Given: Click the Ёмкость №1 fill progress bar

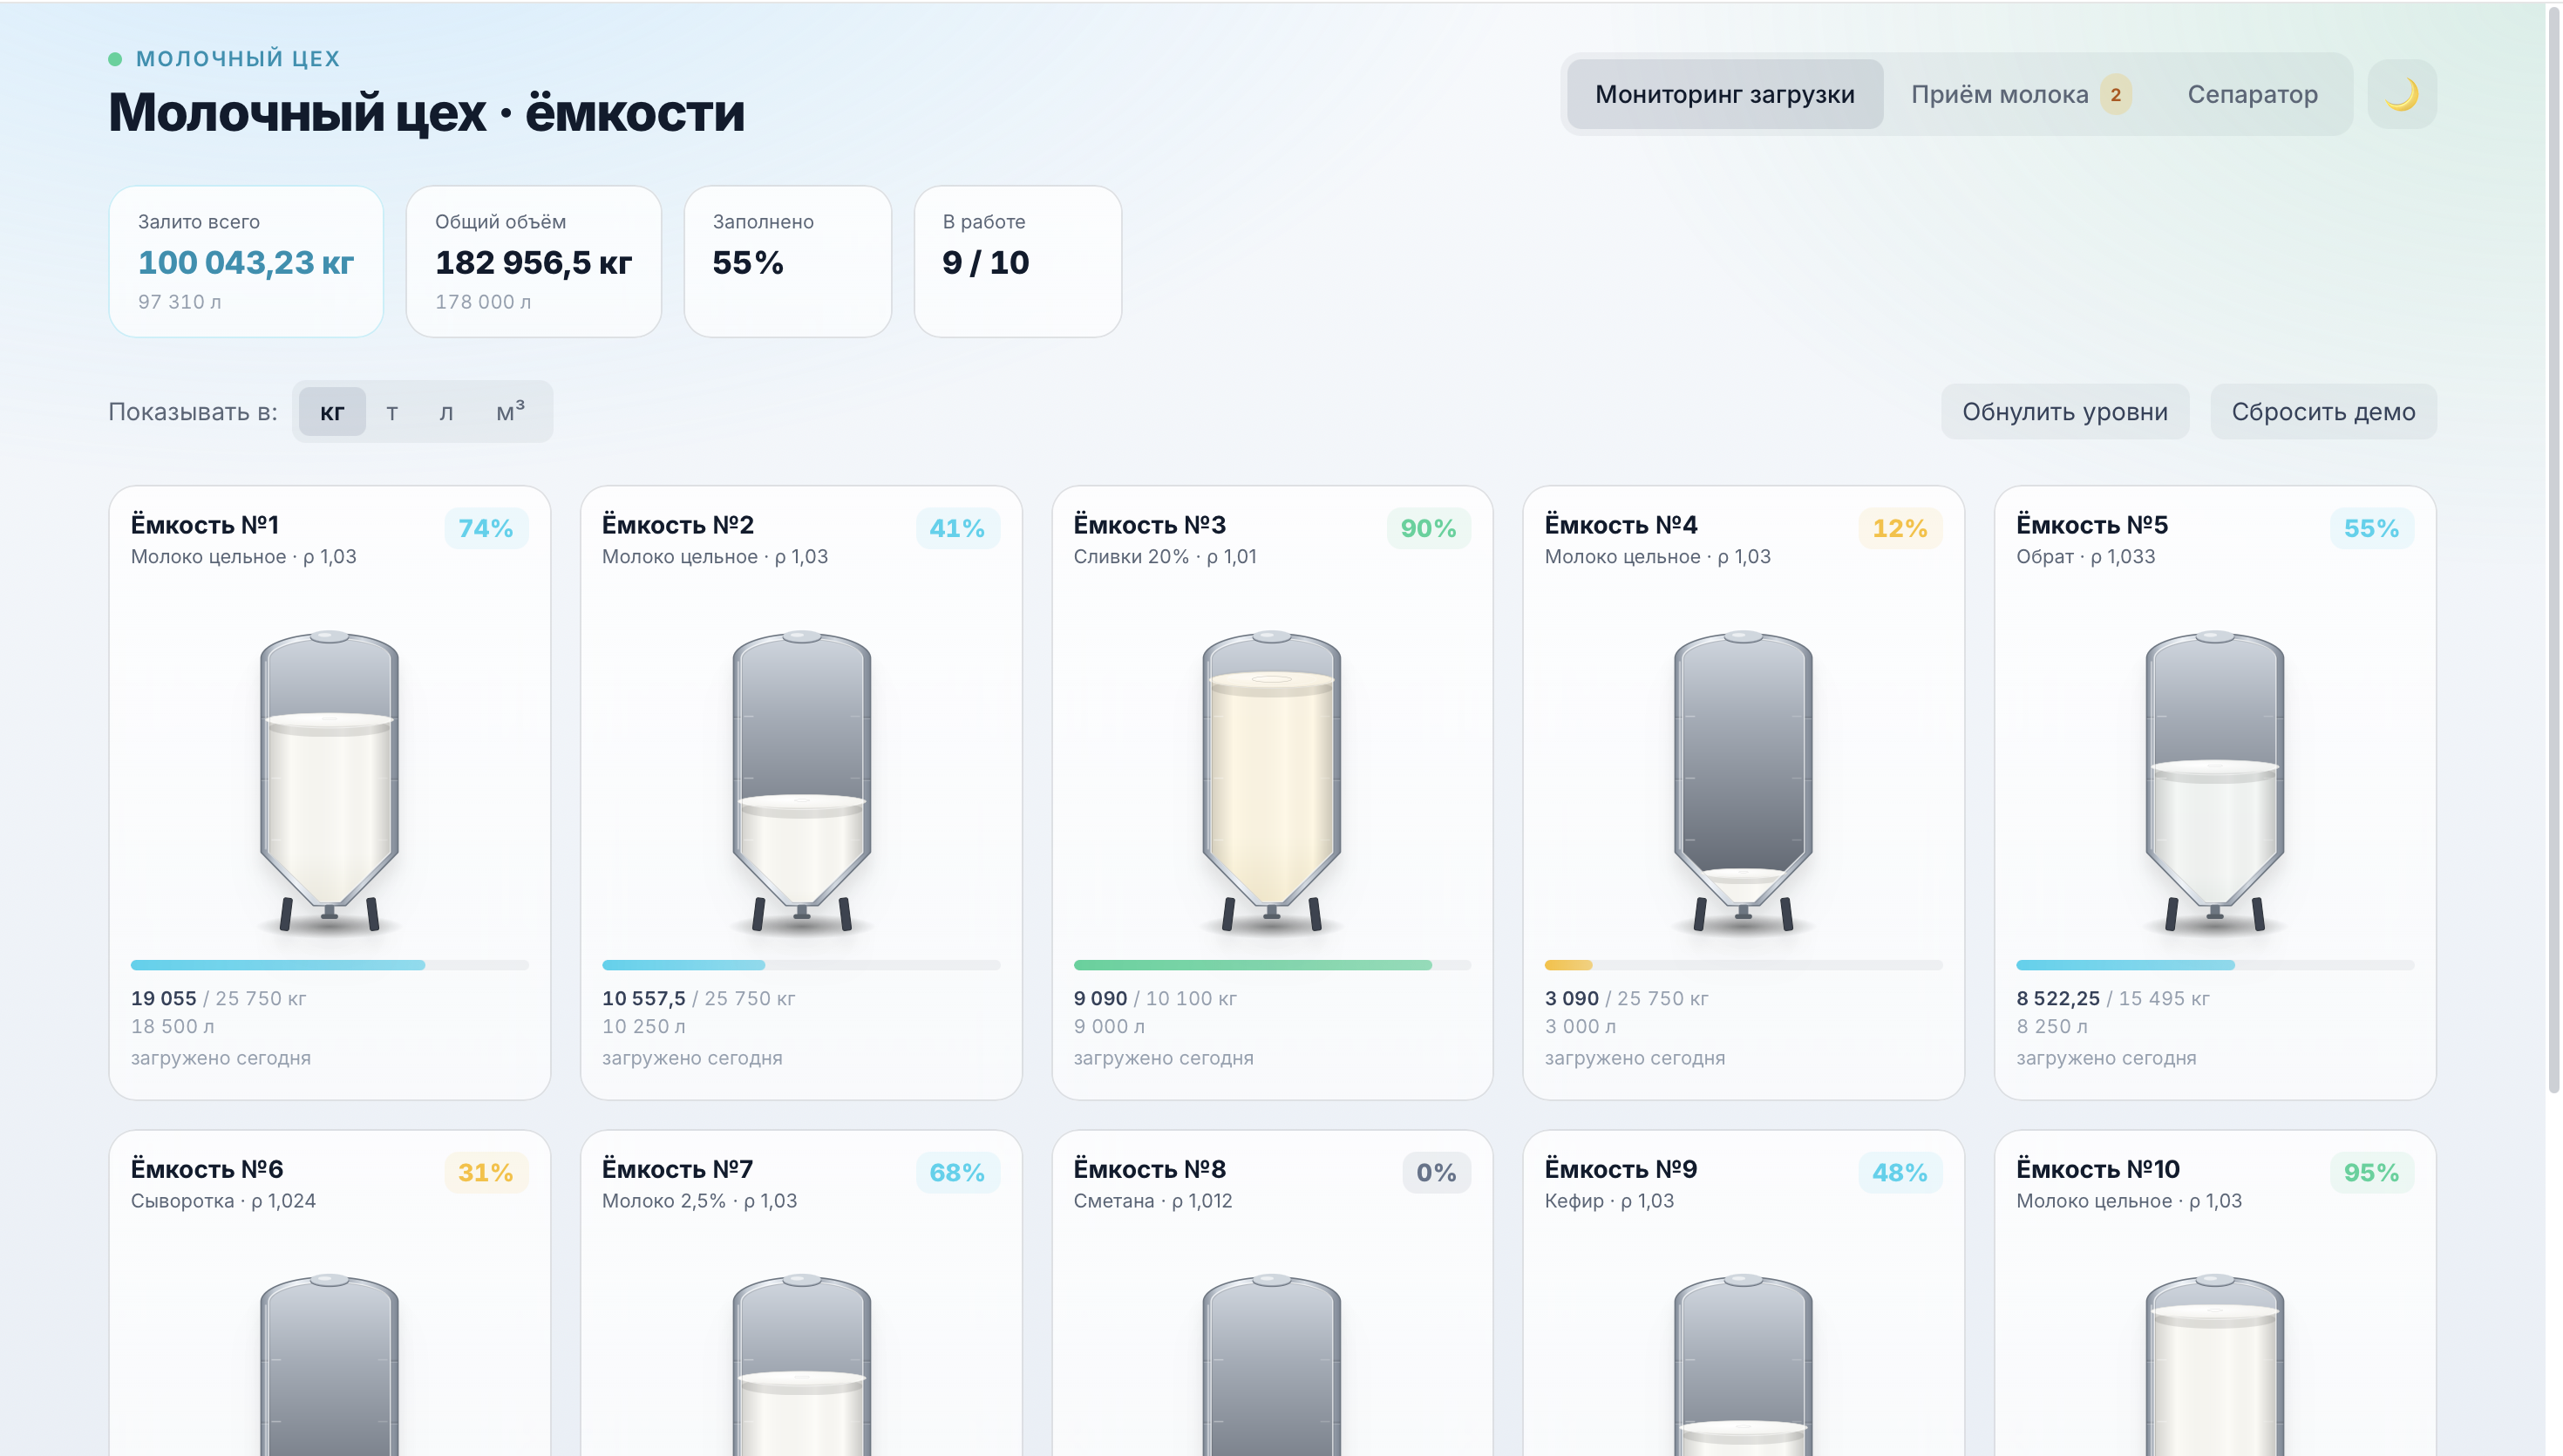Looking at the screenshot, I should 329,965.
